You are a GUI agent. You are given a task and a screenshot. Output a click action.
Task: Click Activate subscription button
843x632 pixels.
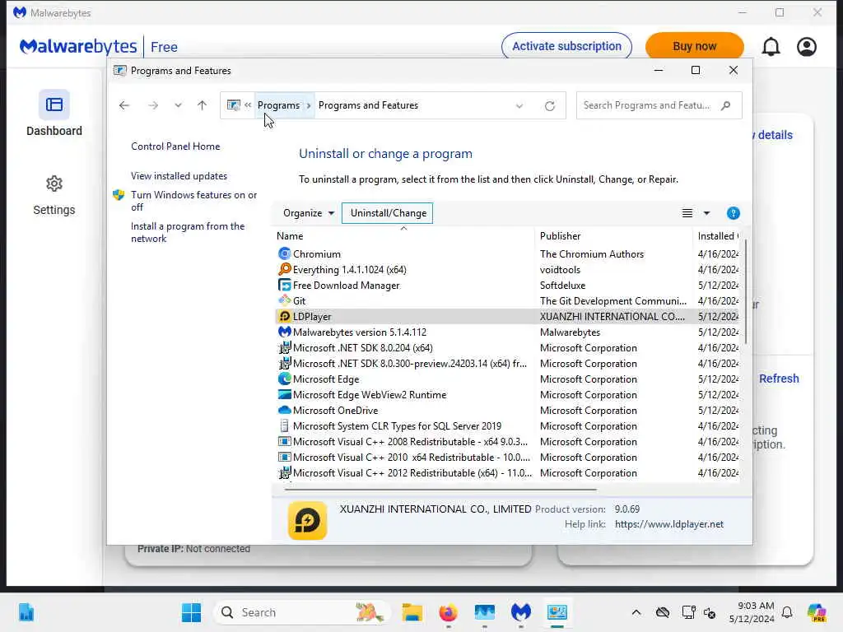coord(566,46)
